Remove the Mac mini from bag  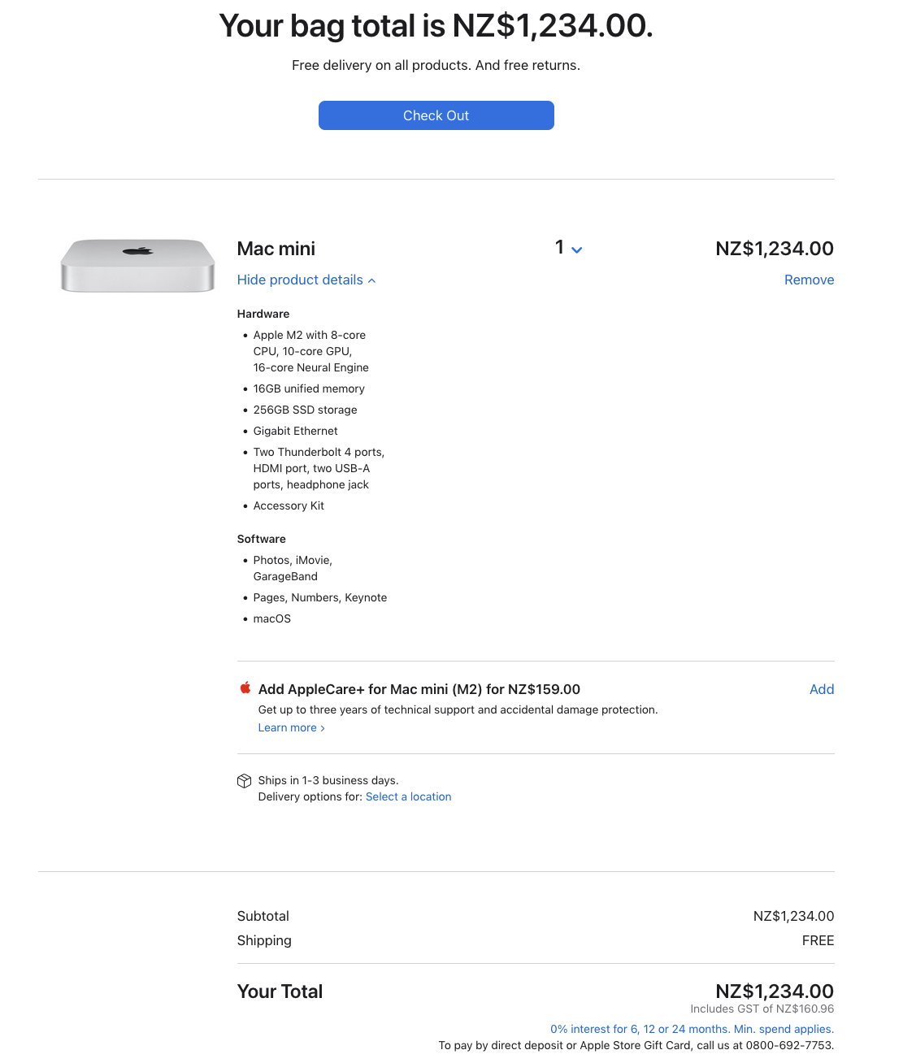coord(809,280)
